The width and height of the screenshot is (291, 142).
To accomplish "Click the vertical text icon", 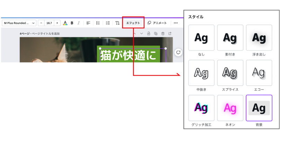I will [117, 23].
